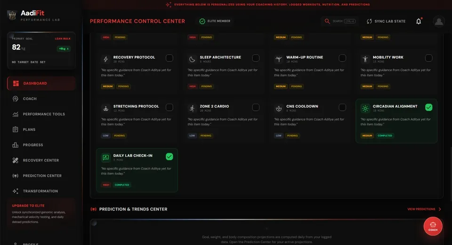Image resolution: width=452 pixels, height=245 pixels.
Task: Click the Performance Tools chart icon
Action: click(15, 114)
